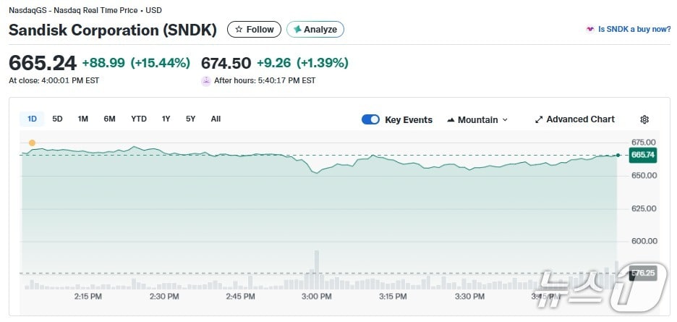Open 'Is SNDK a buy now?' link
This screenshot has height=322, width=677.
pyautogui.click(x=634, y=30)
